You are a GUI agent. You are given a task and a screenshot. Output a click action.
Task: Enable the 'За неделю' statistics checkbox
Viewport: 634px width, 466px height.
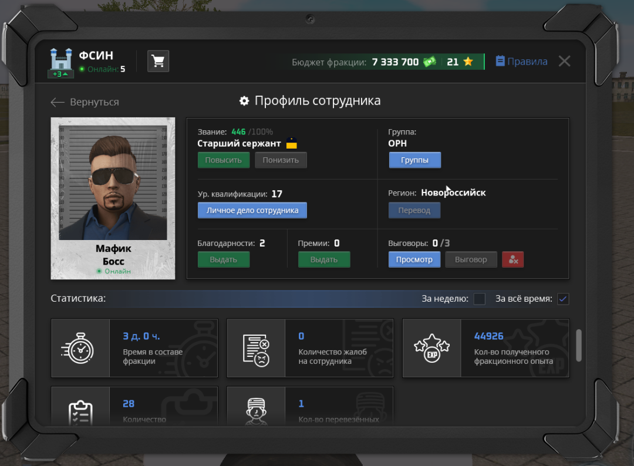pos(480,299)
